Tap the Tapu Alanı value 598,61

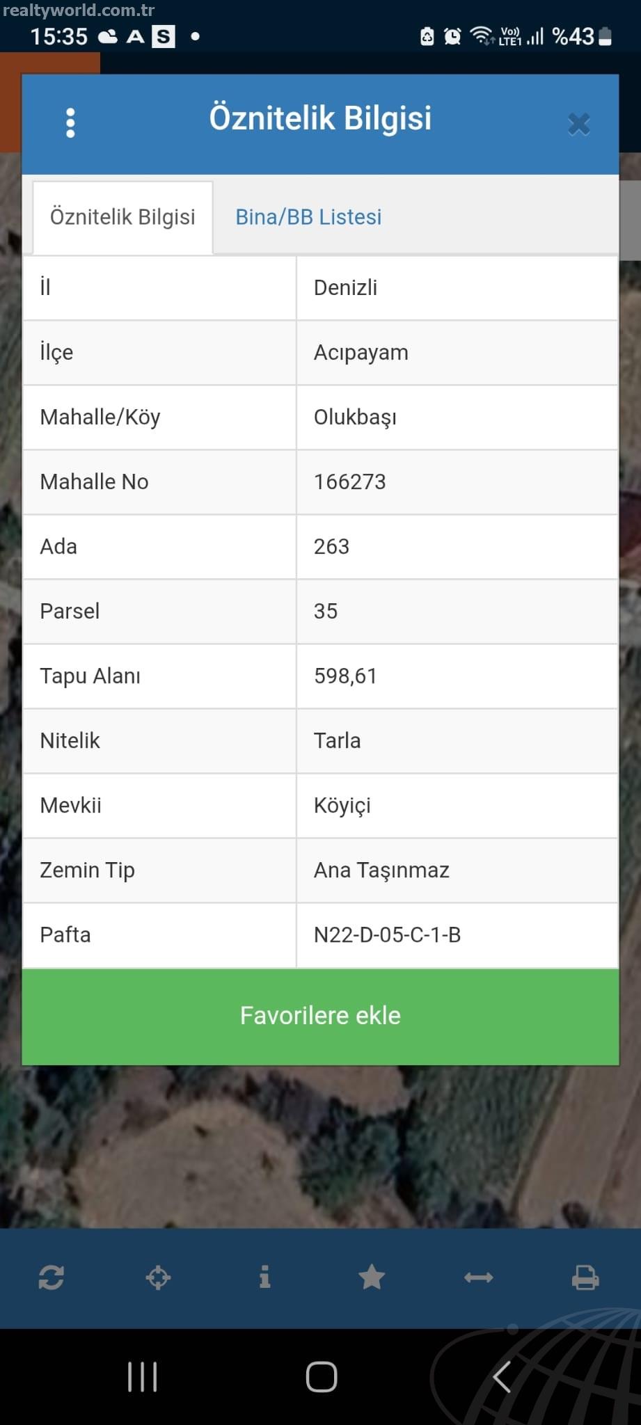pyautogui.click(x=345, y=676)
